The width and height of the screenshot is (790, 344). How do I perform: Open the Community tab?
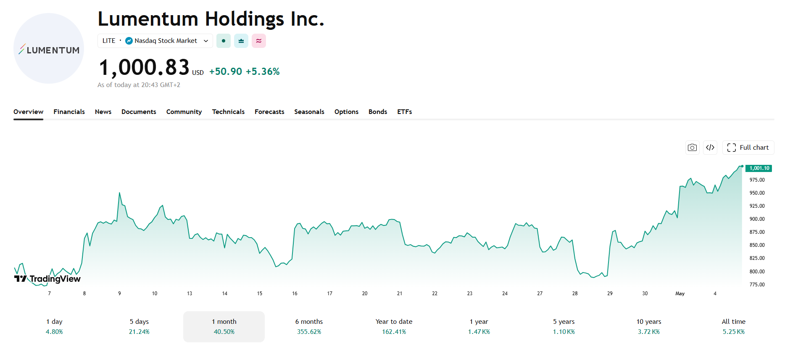(x=184, y=112)
